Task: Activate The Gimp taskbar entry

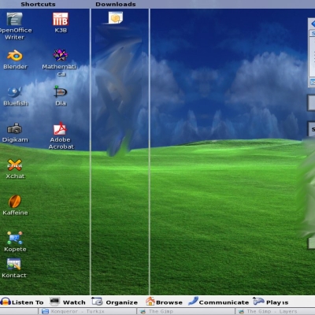Action: pyautogui.click(x=186, y=311)
